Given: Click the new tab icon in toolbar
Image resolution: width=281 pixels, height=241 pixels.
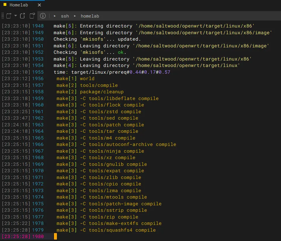Looking at the screenshot, I should (9, 16).
